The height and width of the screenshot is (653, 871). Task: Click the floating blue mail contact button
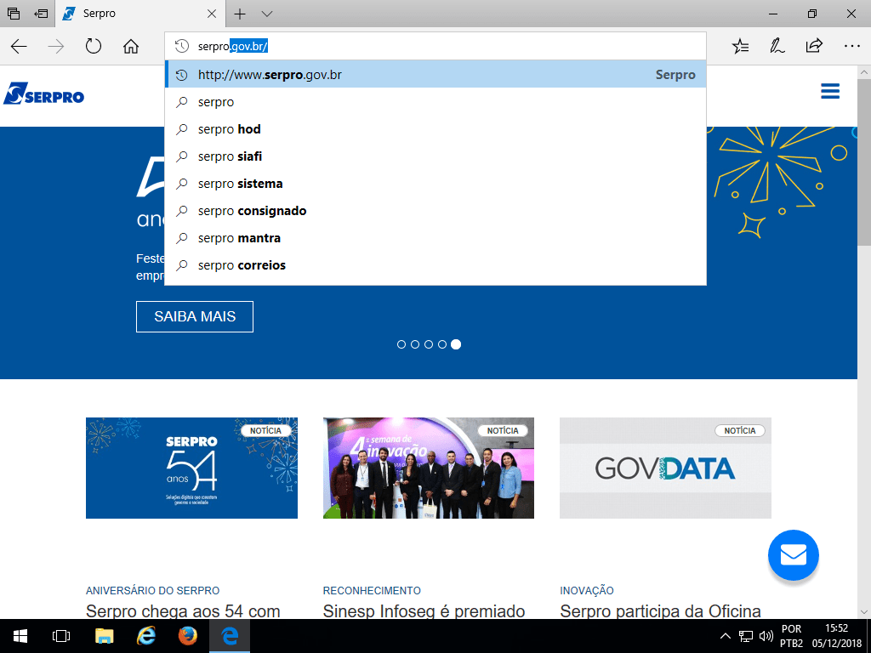click(793, 555)
